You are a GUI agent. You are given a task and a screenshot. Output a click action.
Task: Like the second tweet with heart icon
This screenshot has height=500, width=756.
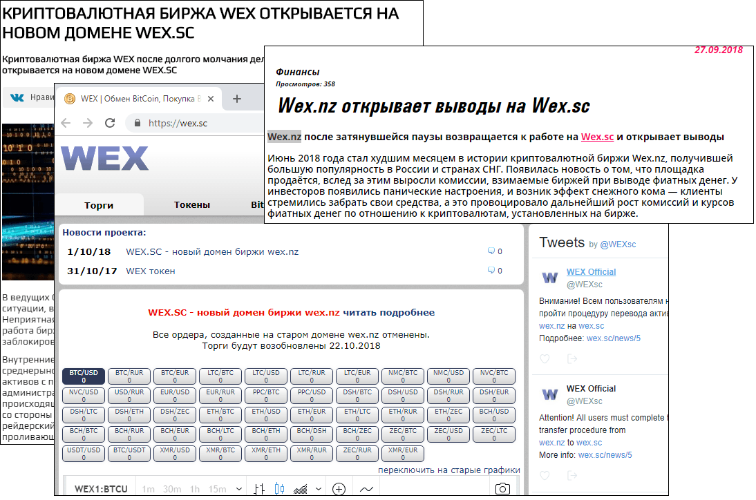pos(545,475)
